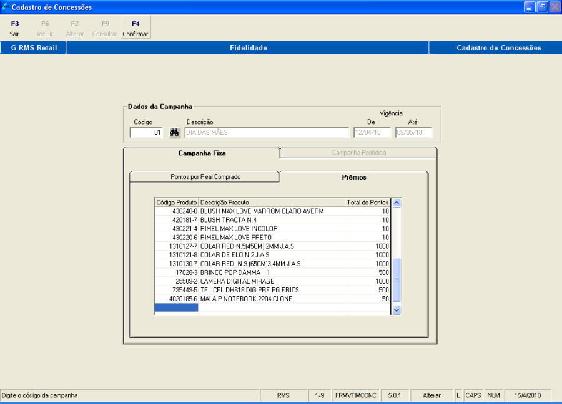Click the Alterar mode status bar entry

431,395
